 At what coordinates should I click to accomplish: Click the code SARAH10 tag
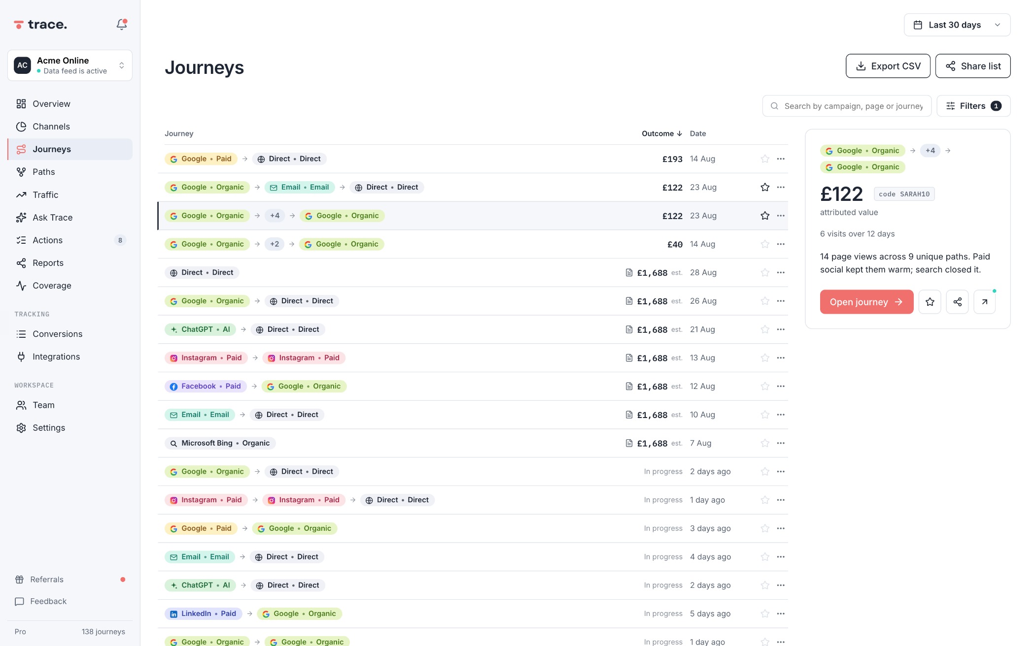tap(904, 194)
